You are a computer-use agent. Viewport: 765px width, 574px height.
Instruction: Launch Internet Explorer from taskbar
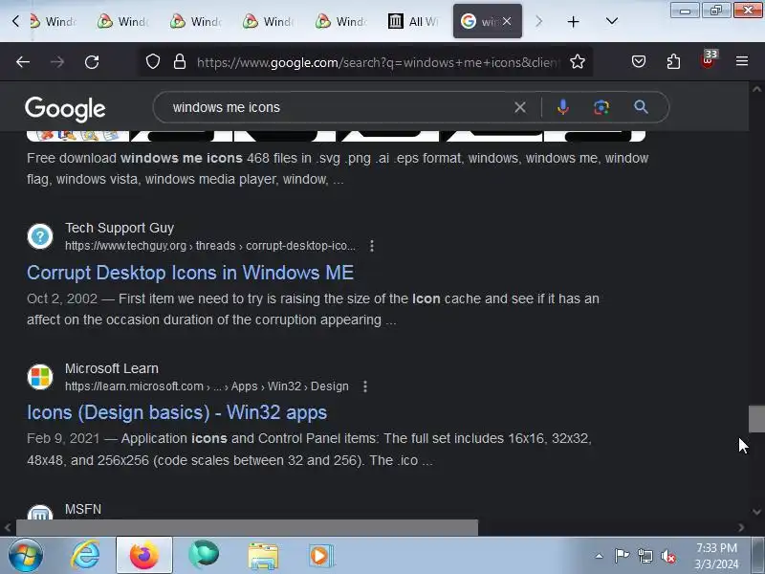(85, 555)
